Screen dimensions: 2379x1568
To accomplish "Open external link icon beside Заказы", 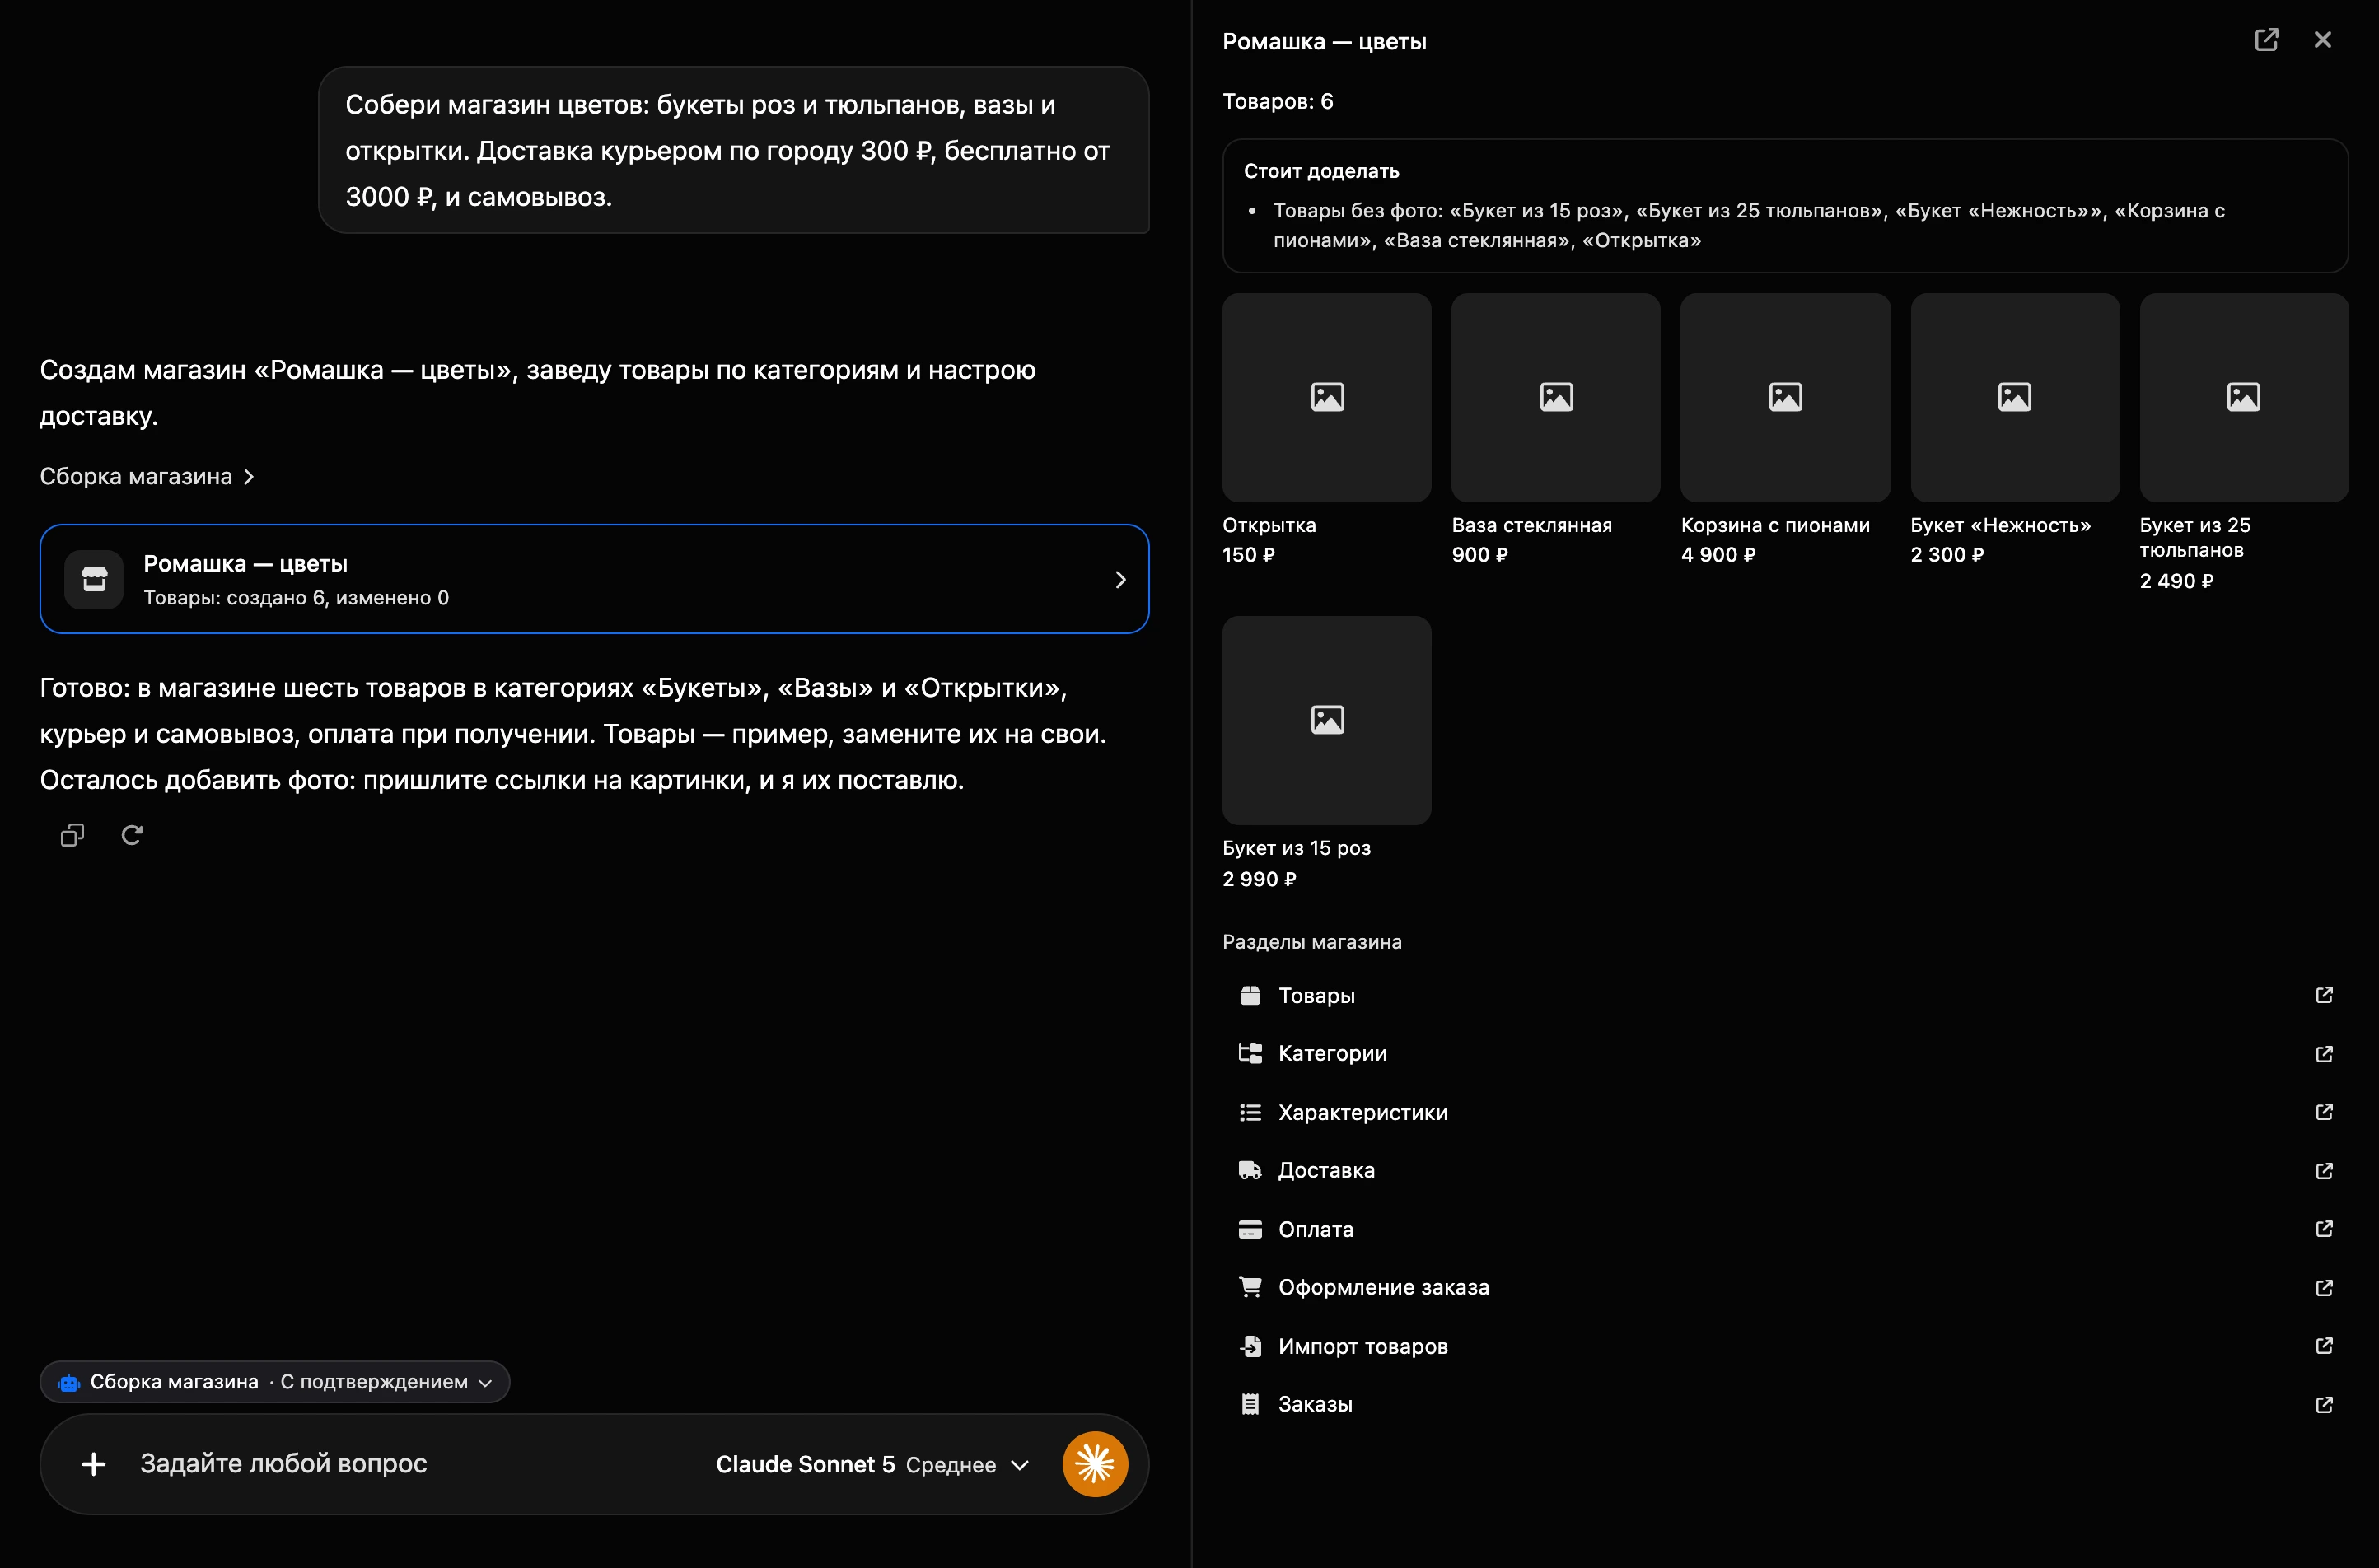I will [x=2324, y=1405].
